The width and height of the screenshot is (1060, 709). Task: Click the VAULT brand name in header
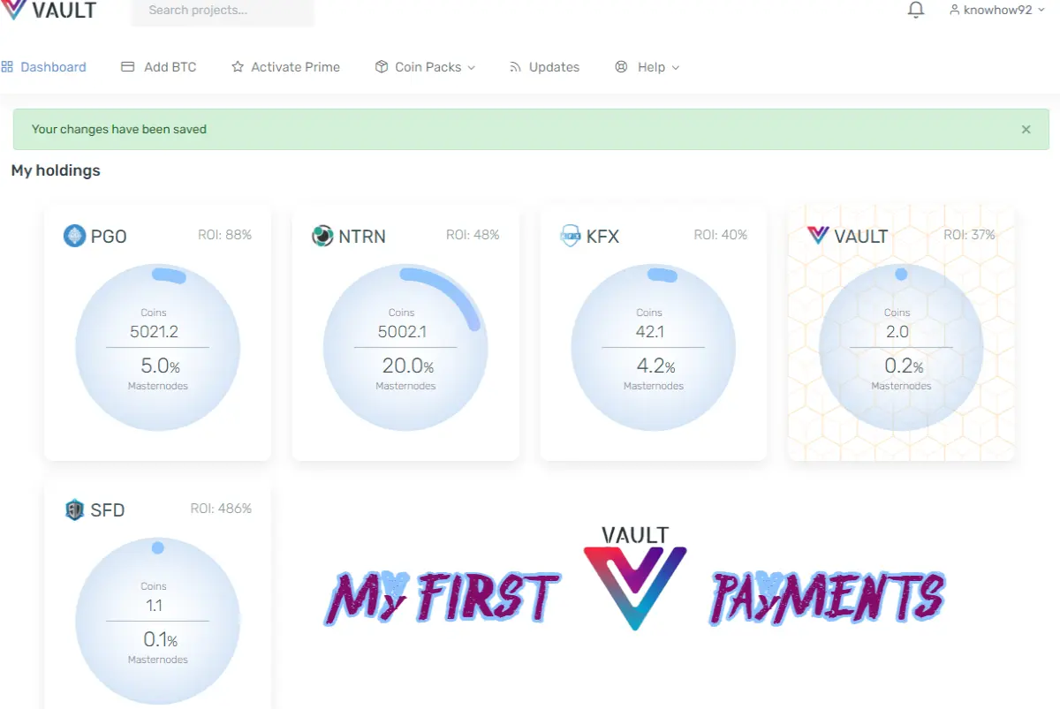click(64, 11)
